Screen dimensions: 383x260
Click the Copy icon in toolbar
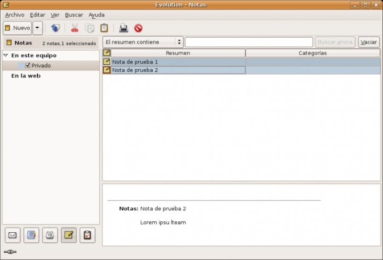pos(90,28)
